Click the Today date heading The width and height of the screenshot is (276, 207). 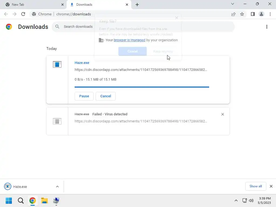pos(51,49)
